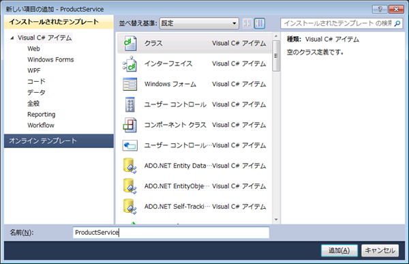Select the インターフェイス template icon
The height and width of the screenshot is (264, 409).
(x=130, y=64)
